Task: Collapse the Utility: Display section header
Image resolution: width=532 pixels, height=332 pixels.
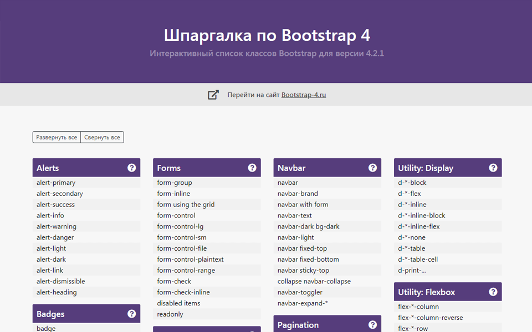Action: (448, 168)
